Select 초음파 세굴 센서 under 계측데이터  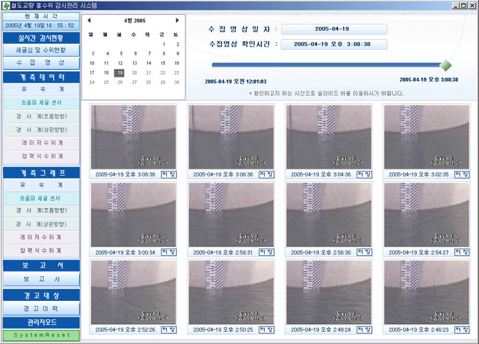pyautogui.click(x=40, y=103)
